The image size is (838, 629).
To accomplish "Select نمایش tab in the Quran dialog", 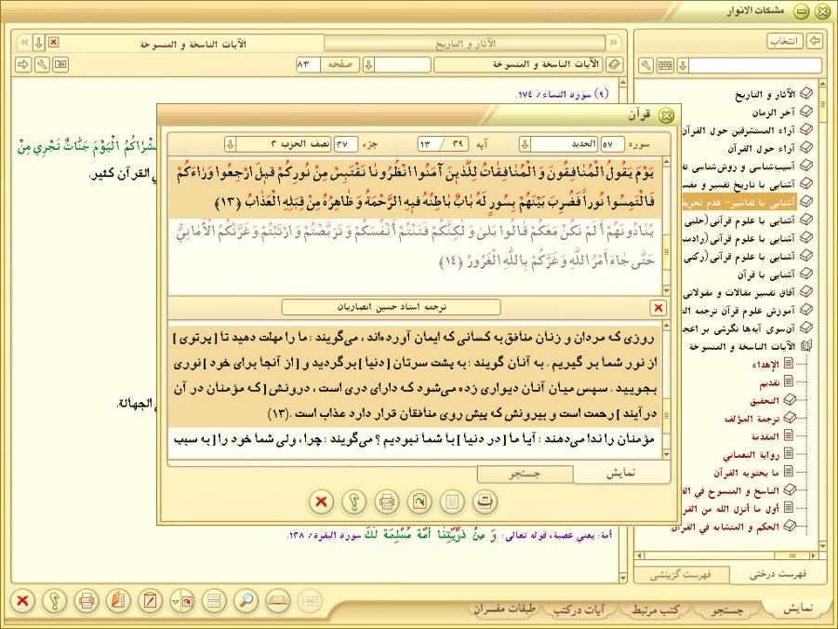I will (x=621, y=474).
